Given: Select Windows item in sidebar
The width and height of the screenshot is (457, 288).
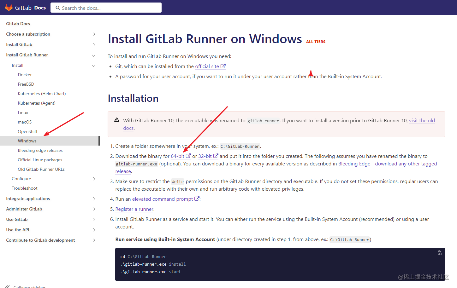Looking at the screenshot, I should 50,141.
